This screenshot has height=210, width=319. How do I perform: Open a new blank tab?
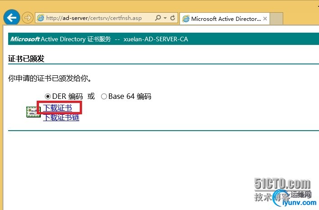point(276,19)
